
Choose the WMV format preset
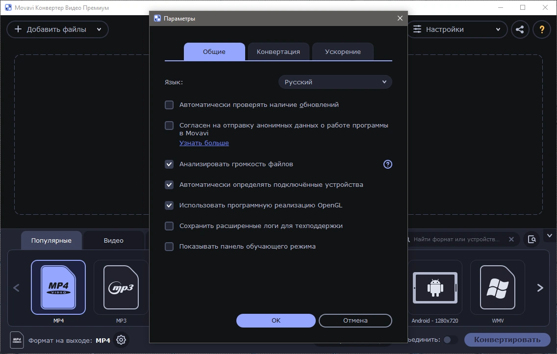497,287
